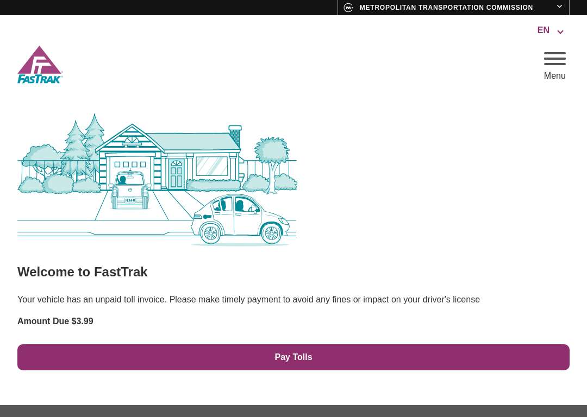This screenshot has height=417, width=587.
Task: Click the FasTrak logo
Action: (40, 65)
